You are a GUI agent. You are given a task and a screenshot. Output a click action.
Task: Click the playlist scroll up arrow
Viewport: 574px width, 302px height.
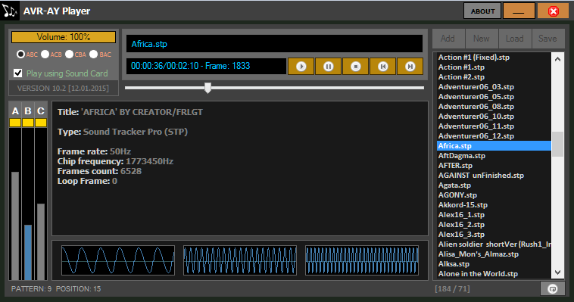pyautogui.click(x=557, y=59)
